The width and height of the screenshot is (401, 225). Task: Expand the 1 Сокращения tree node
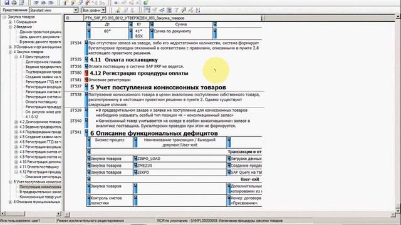[x=10, y=22]
